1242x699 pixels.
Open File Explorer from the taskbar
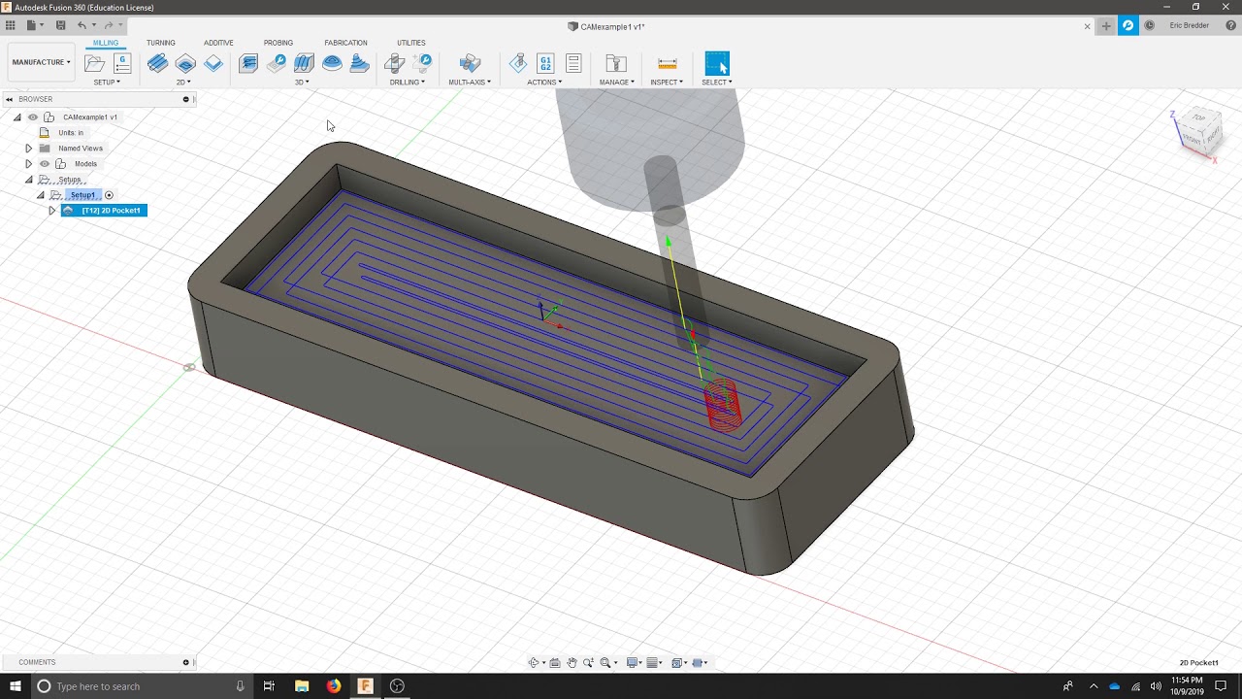pyautogui.click(x=302, y=686)
